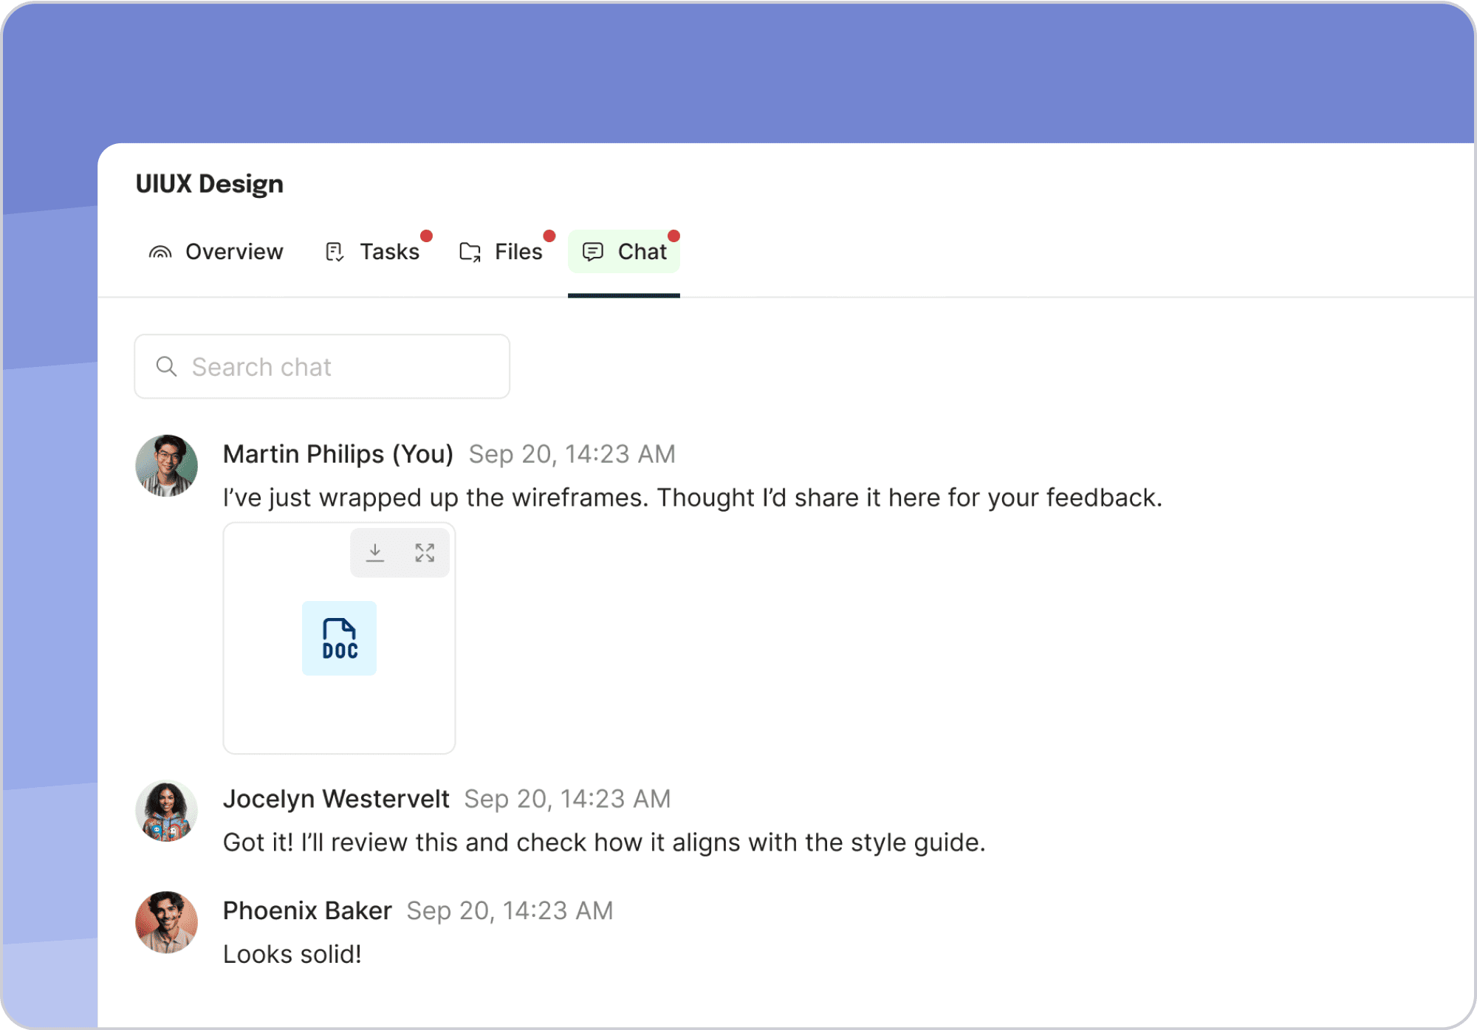Click the search magnifier icon
1477x1030 pixels.
click(167, 367)
